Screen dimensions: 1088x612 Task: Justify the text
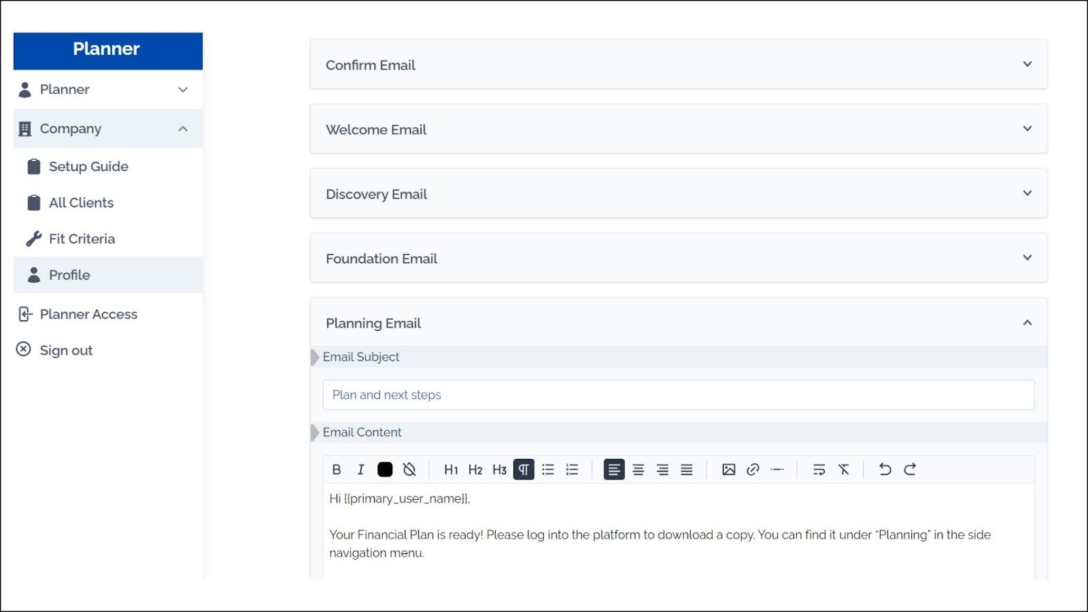coord(687,469)
